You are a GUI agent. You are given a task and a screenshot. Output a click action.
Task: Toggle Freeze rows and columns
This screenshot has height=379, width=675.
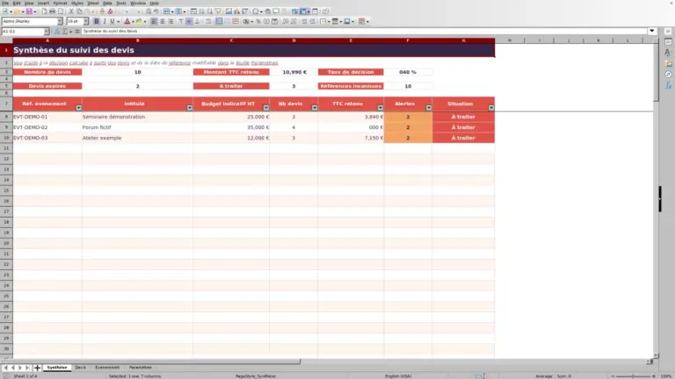303,11
